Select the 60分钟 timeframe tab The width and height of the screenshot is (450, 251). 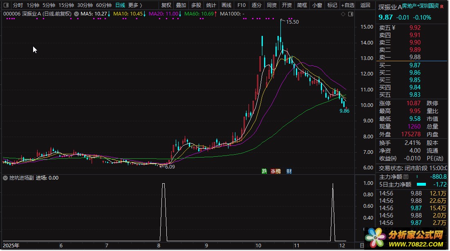(103, 5)
